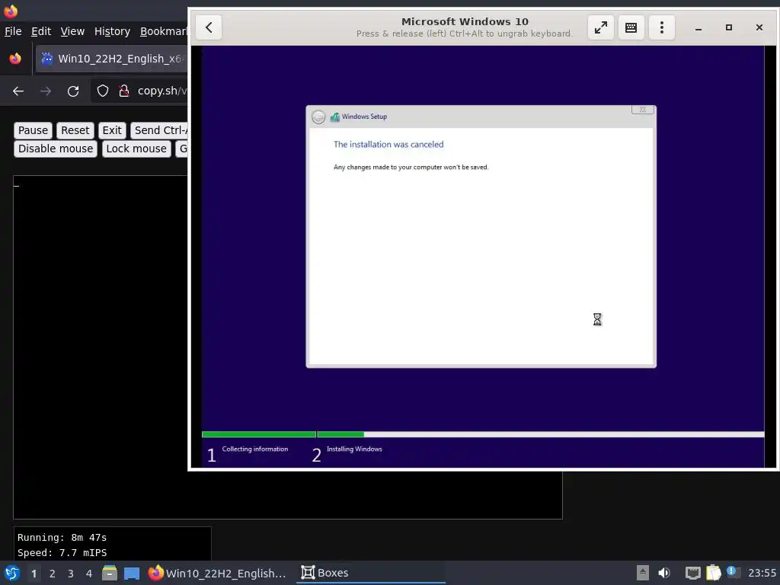Open Firefox View pinned icon
Image resolution: width=780 pixels, height=585 pixels.
[x=15, y=59]
